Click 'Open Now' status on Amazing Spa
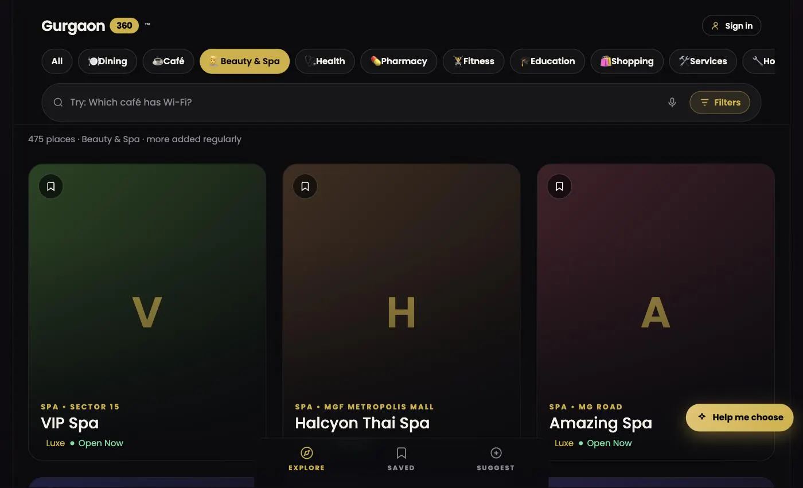This screenshot has height=488, width=803. point(609,443)
